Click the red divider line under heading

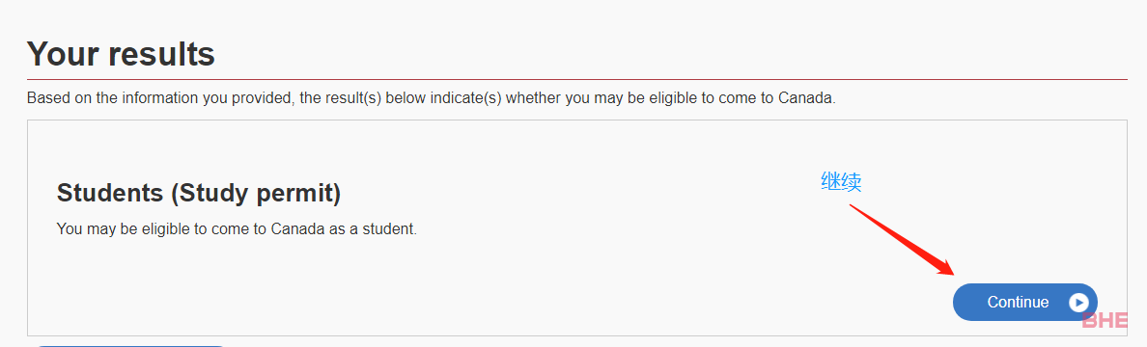pyautogui.click(x=577, y=79)
